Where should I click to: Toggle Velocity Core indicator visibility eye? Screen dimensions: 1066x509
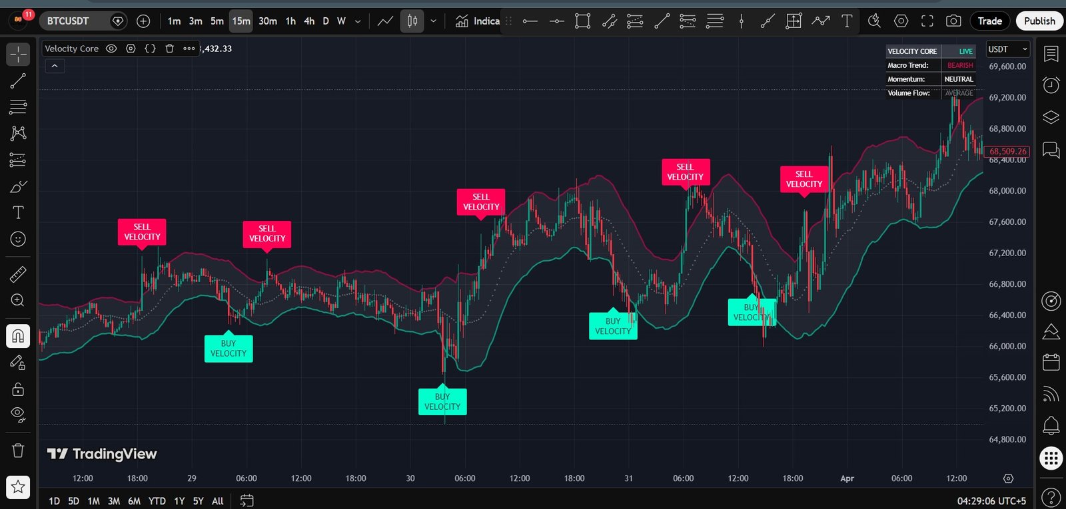tap(111, 49)
